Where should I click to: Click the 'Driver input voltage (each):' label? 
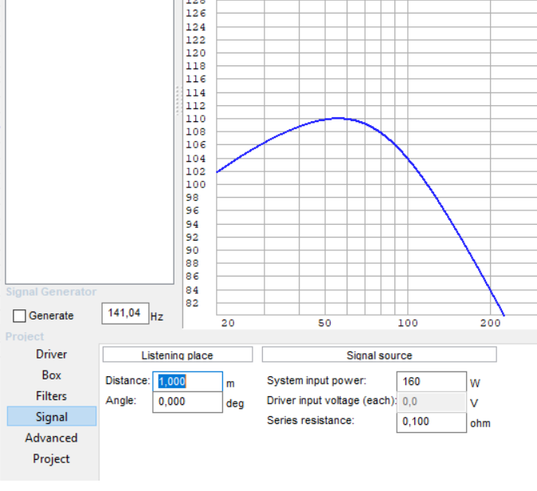[x=331, y=401]
